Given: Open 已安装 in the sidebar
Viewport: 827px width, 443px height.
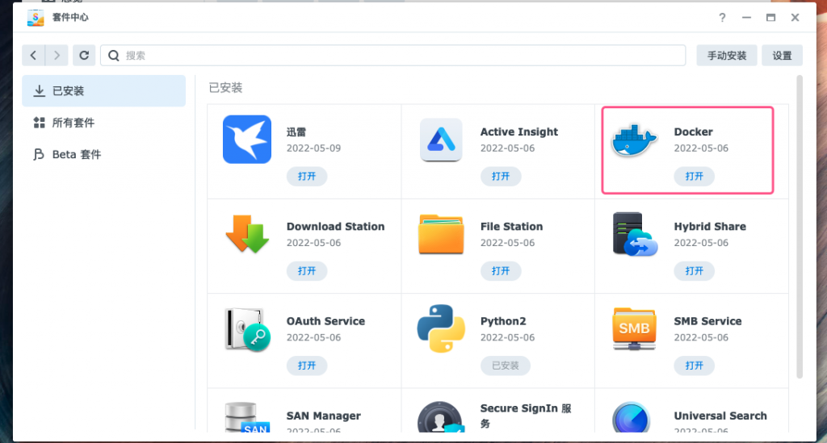Looking at the screenshot, I should coord(104,90).
